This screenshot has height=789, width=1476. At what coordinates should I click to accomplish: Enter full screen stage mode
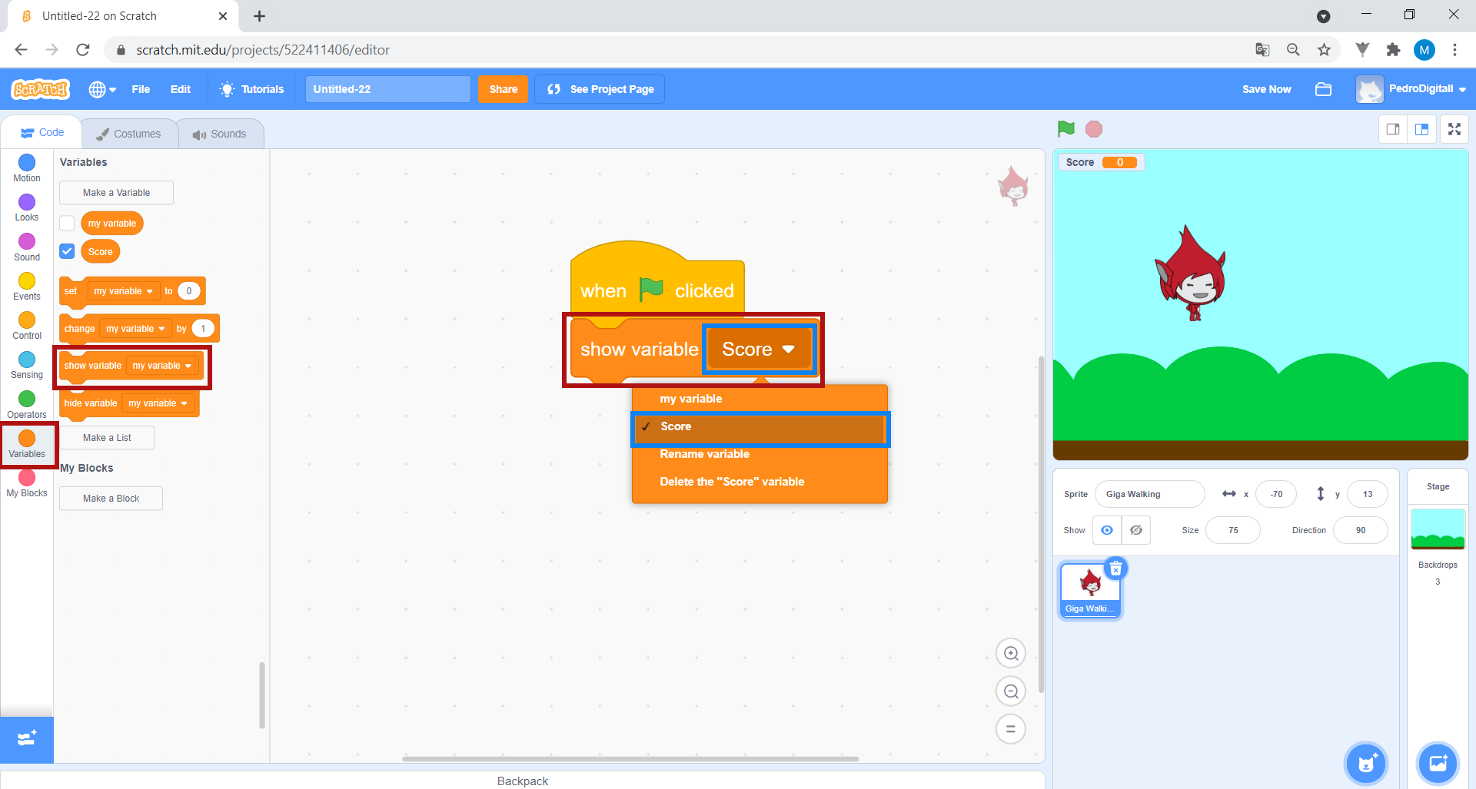pos(1454,129)
